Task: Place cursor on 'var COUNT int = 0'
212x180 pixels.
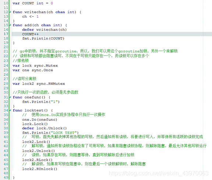Action: tap(33, 3)
